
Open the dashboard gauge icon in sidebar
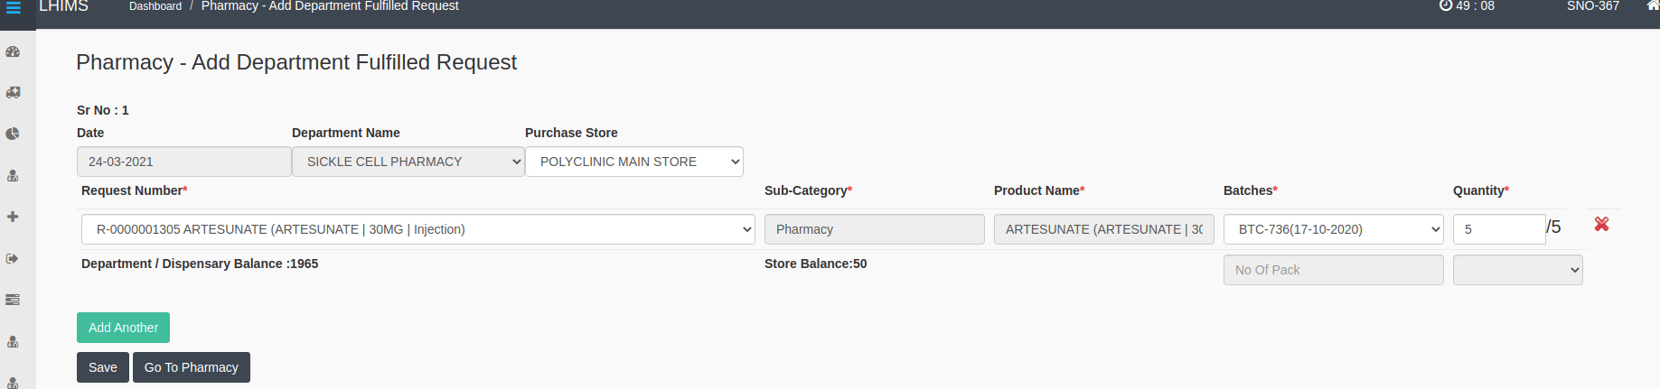(14, 52)
